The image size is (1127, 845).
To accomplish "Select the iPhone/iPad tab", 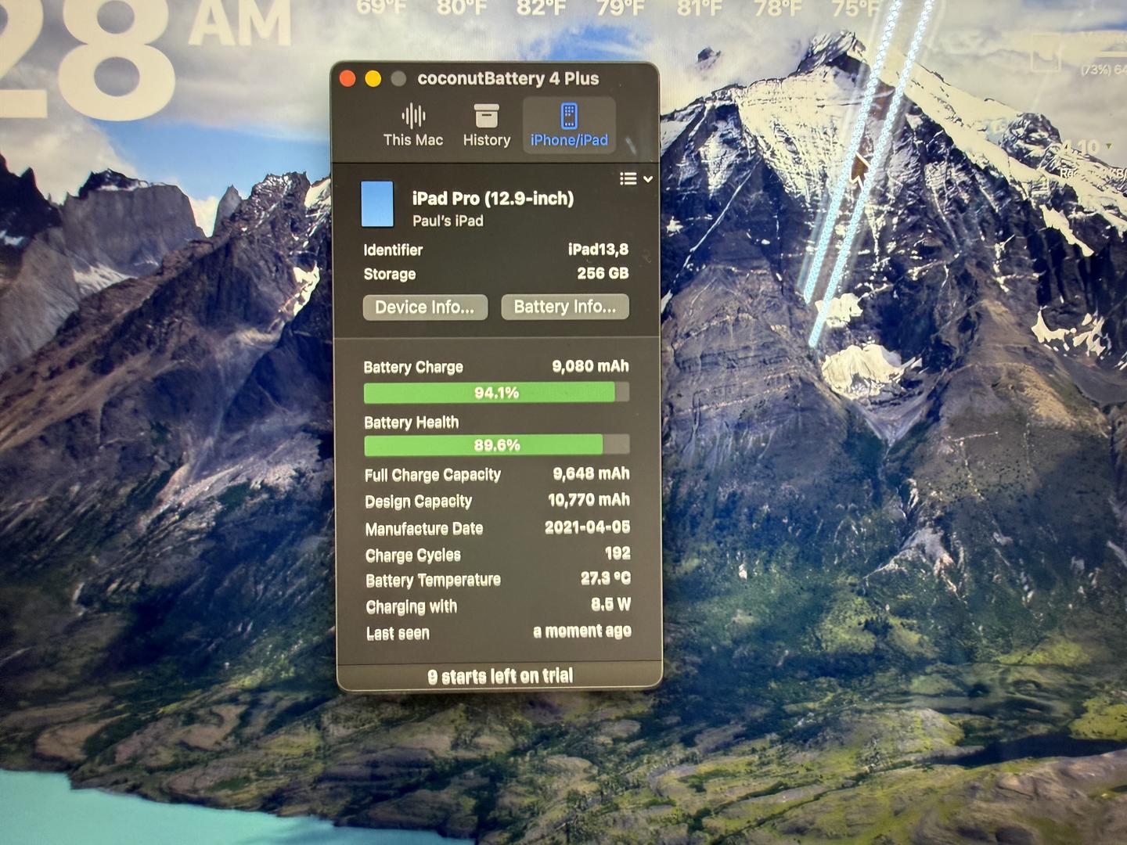I will pos(569,125).
